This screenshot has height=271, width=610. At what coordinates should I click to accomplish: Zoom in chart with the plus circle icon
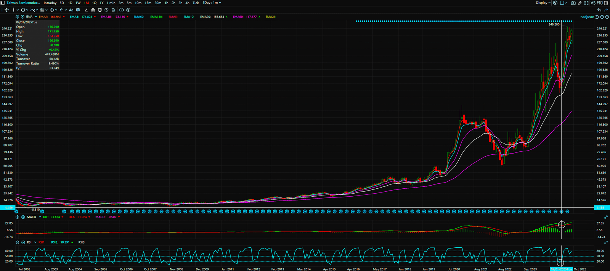click(607, 17)
